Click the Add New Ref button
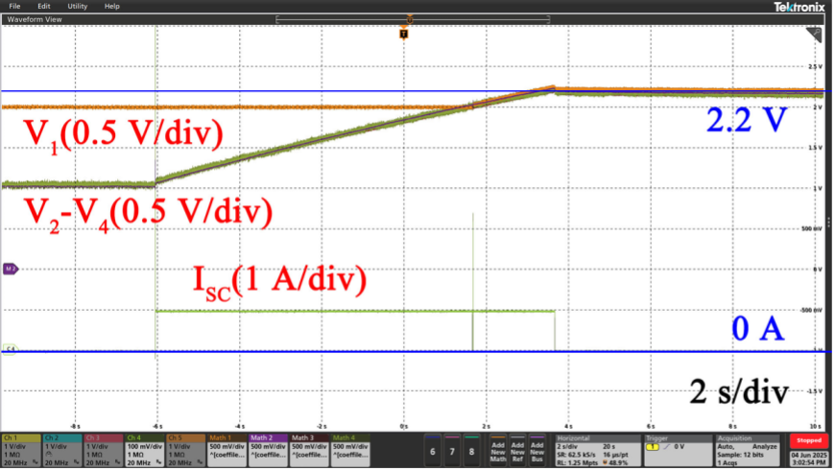Viewport: 835px width, 471px height. pyautogui.click(x=518, y=451)
